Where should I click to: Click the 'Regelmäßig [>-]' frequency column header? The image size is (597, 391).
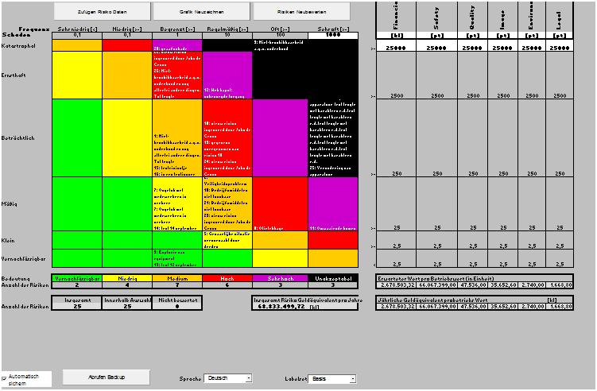pyautogui.click(x=227, y=29)
